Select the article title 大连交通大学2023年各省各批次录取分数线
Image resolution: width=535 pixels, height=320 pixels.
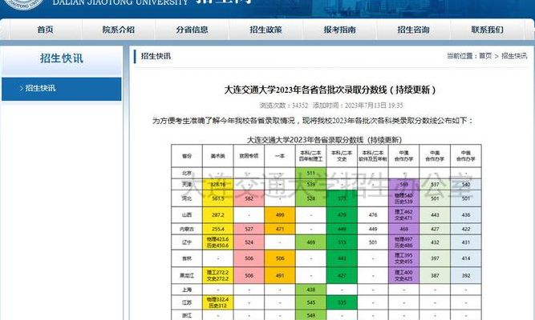(330, 90)
